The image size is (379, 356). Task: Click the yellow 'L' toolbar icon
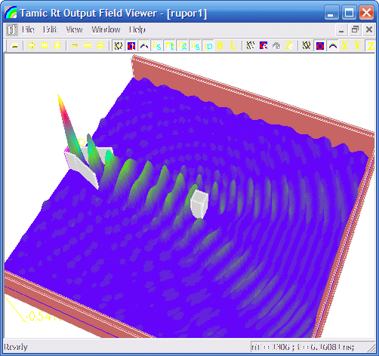(233, 45)
